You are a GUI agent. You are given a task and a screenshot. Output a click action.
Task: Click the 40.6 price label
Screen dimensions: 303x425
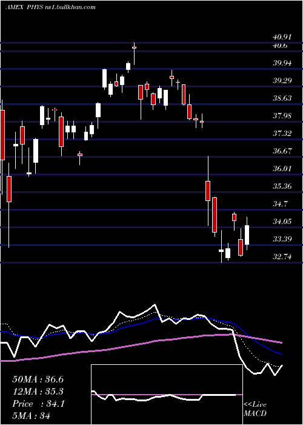pos(280,46)
